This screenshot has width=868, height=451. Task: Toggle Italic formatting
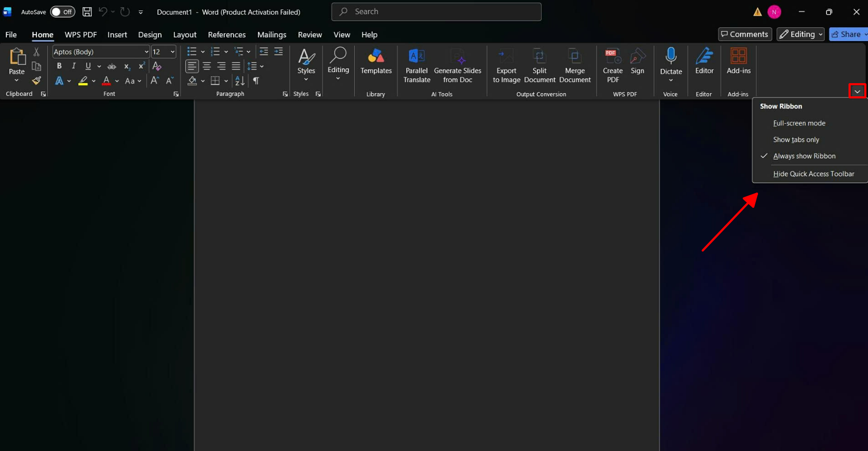[74, 66]
